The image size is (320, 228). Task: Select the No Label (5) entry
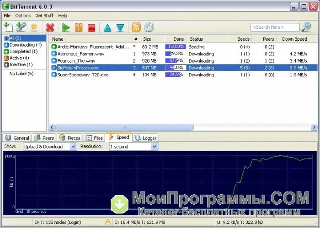21,74
